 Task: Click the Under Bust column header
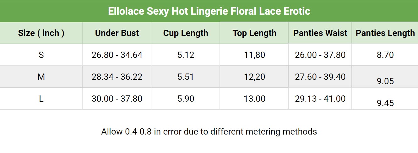point(117,33)
